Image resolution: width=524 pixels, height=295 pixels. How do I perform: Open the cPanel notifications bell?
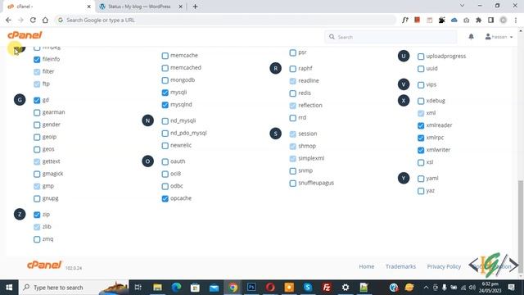(472, 36)
